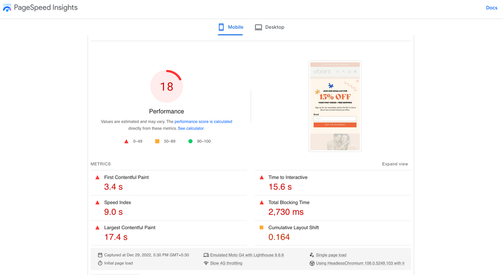Click the wifi icon beside Slow 4G throttling
The width and height of the screenshot is (503, 275).
point(206,263)
